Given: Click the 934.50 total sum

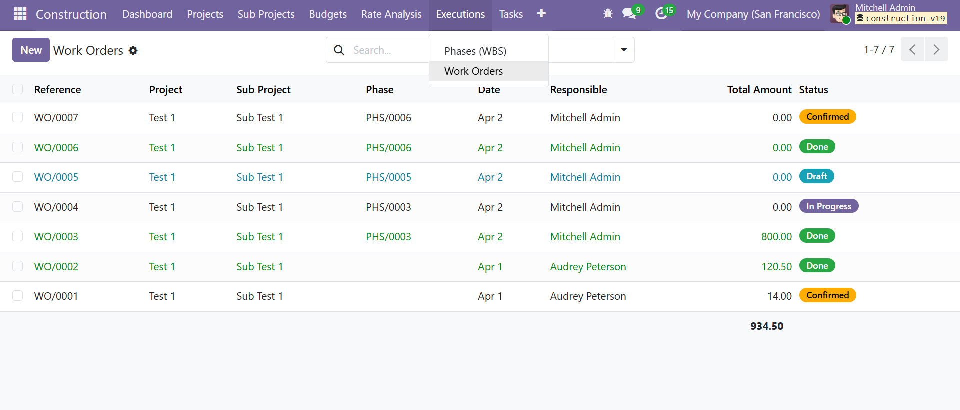Looking at the screenshot, I should 767,326.
